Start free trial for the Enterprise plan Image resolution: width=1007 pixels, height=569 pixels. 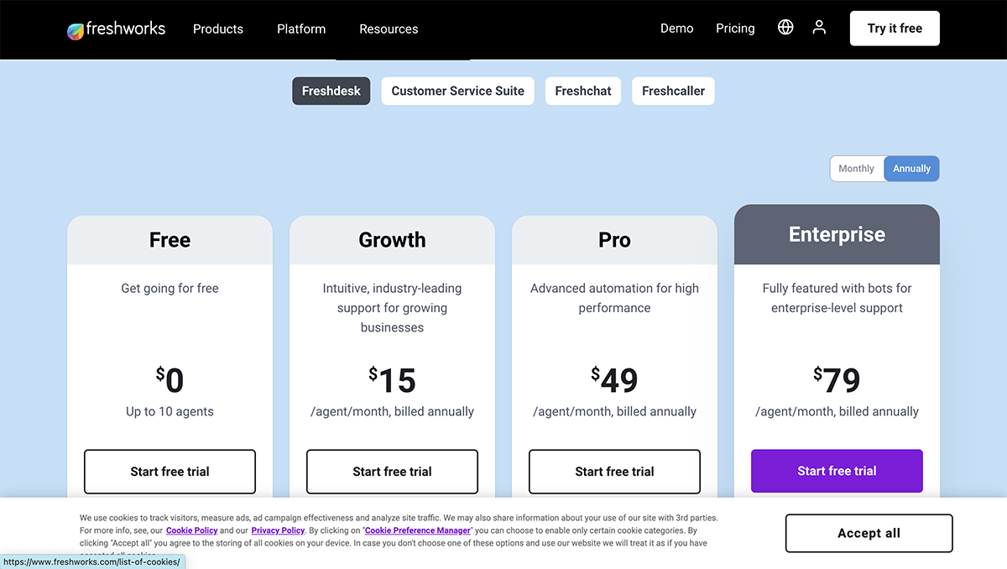(x=837, y=471)
